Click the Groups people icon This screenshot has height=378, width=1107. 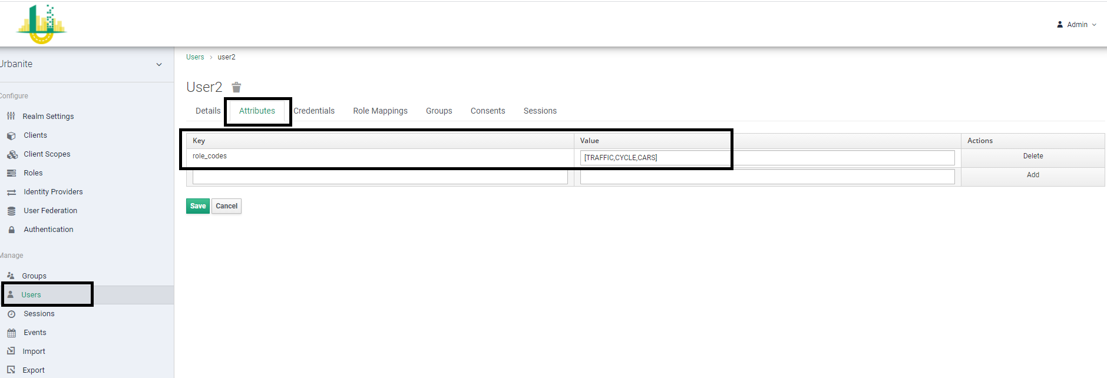[11, 276]
